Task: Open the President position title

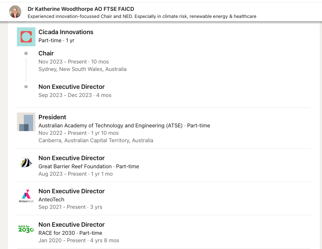Action: point(52,117)
